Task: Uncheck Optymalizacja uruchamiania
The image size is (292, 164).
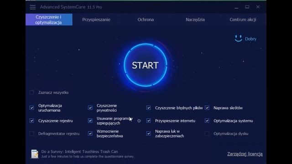Action: click(x=31, y=108)
